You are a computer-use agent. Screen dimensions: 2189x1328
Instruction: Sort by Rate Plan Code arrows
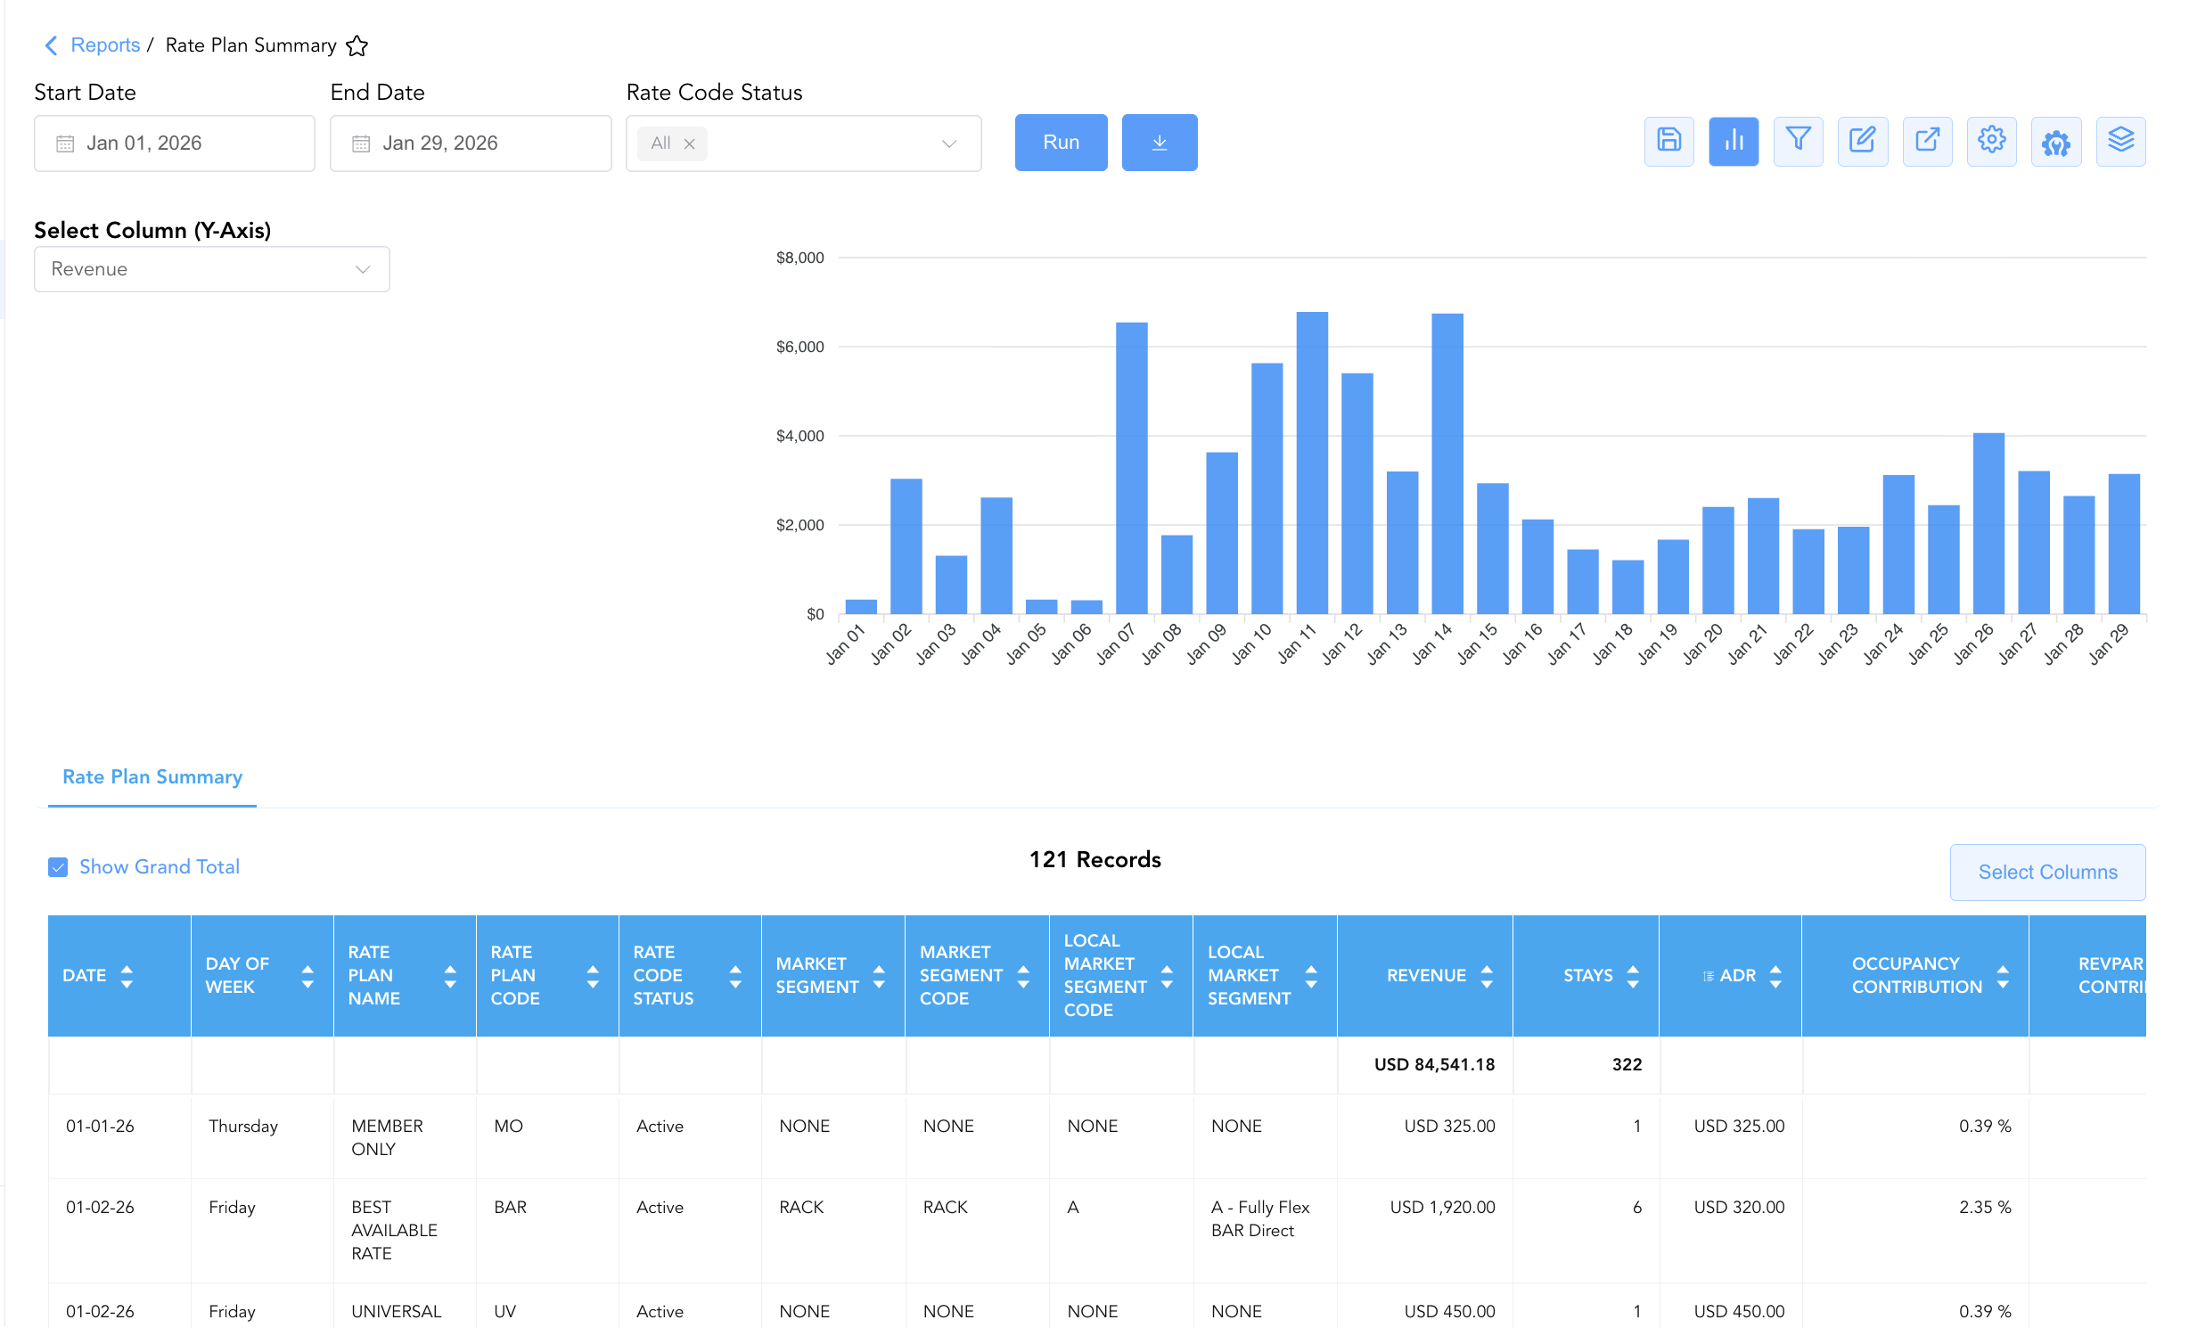point(593,976)
